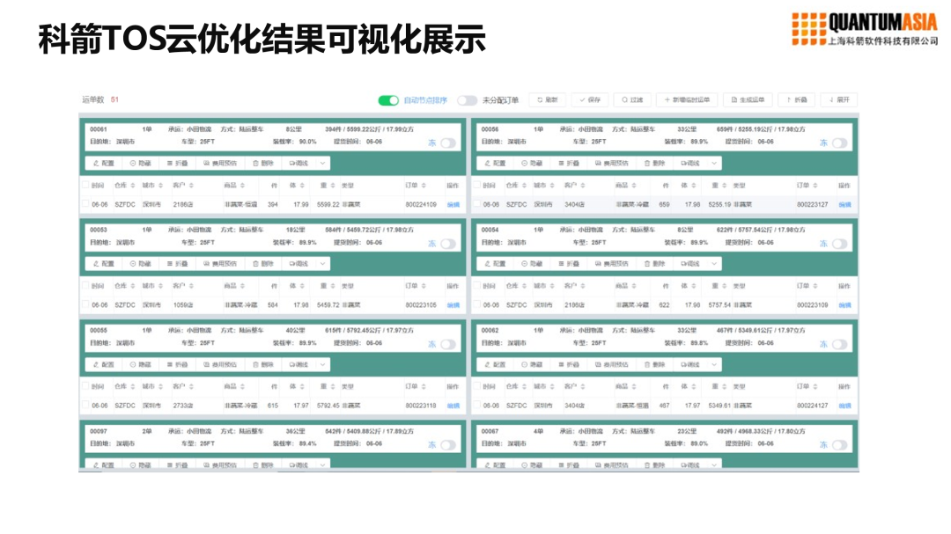The height and width of the screenshot is (534, 951).
Task: Sort the 重 weight column on waybill 00053
Action: [x=327, y=286]
